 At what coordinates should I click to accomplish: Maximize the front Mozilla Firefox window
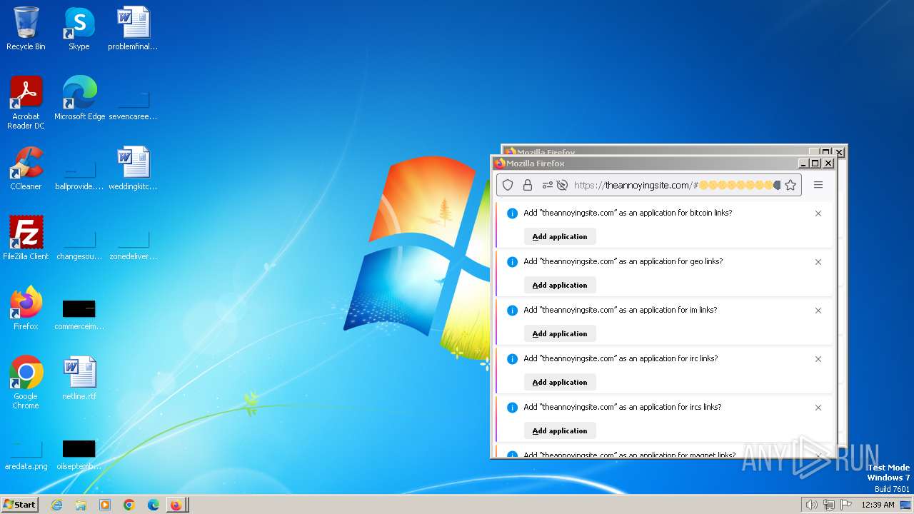pos(815,163)
